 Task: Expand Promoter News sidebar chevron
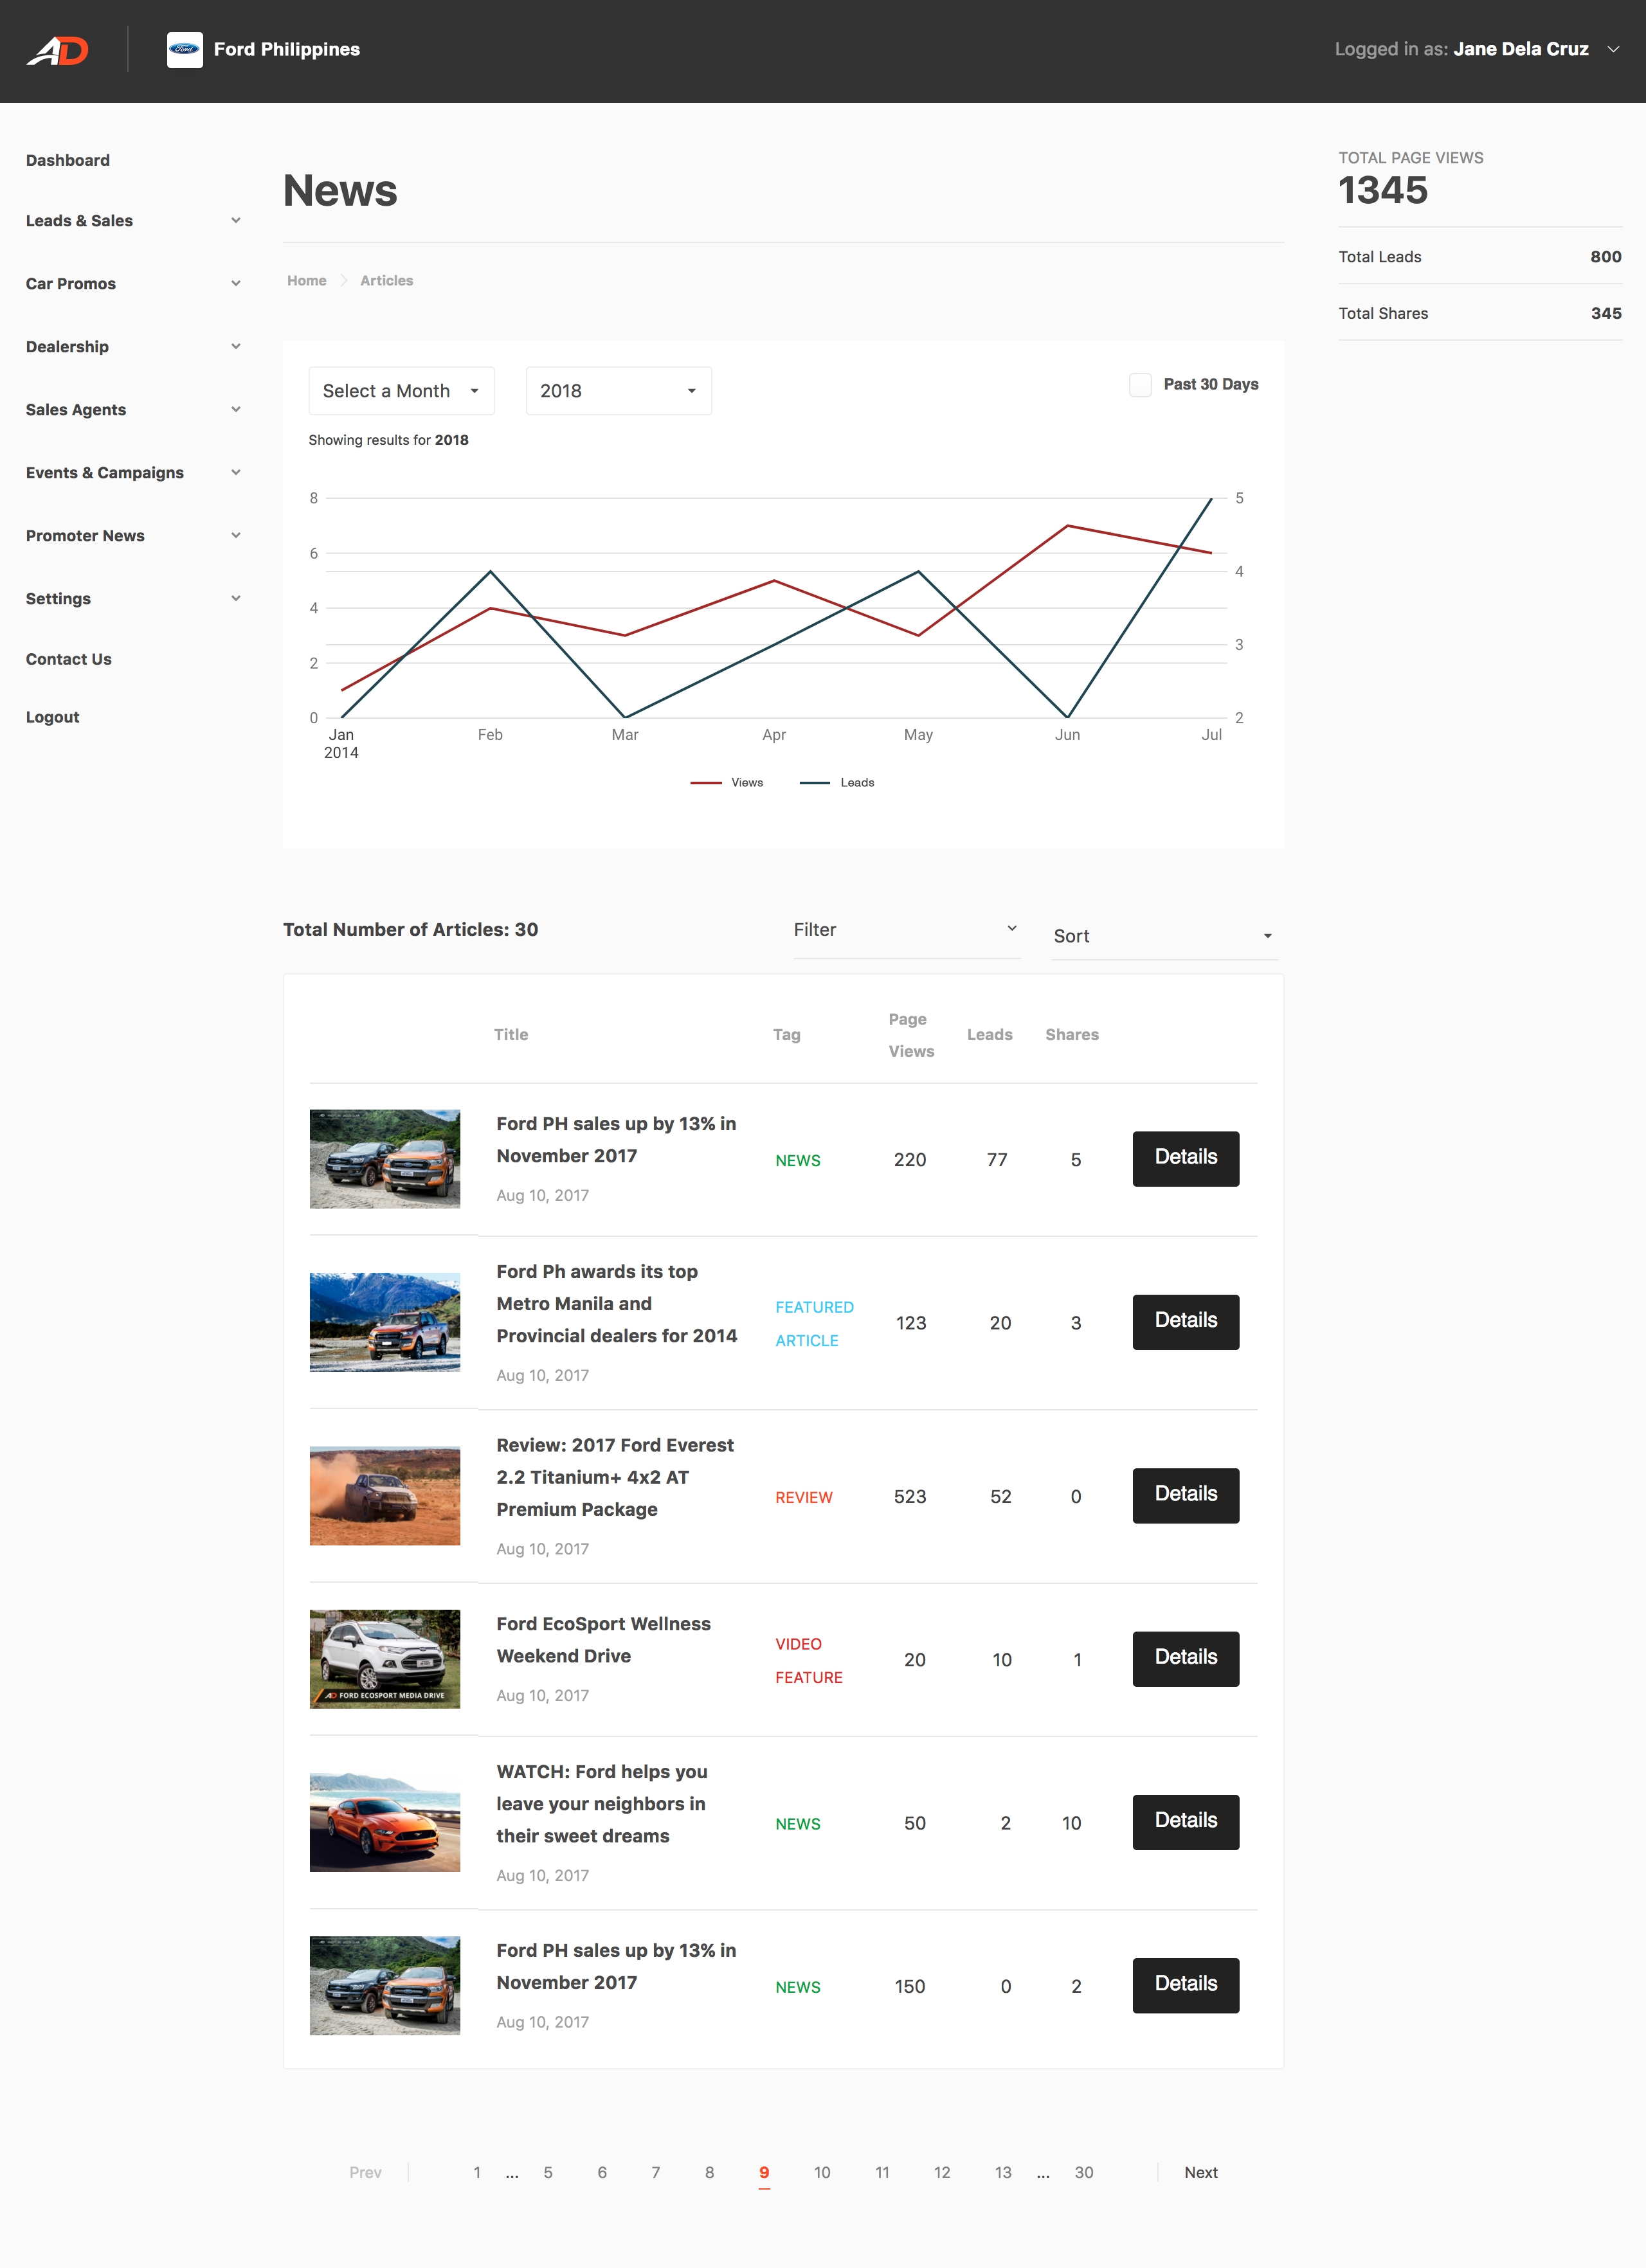[x=236, y=535]
